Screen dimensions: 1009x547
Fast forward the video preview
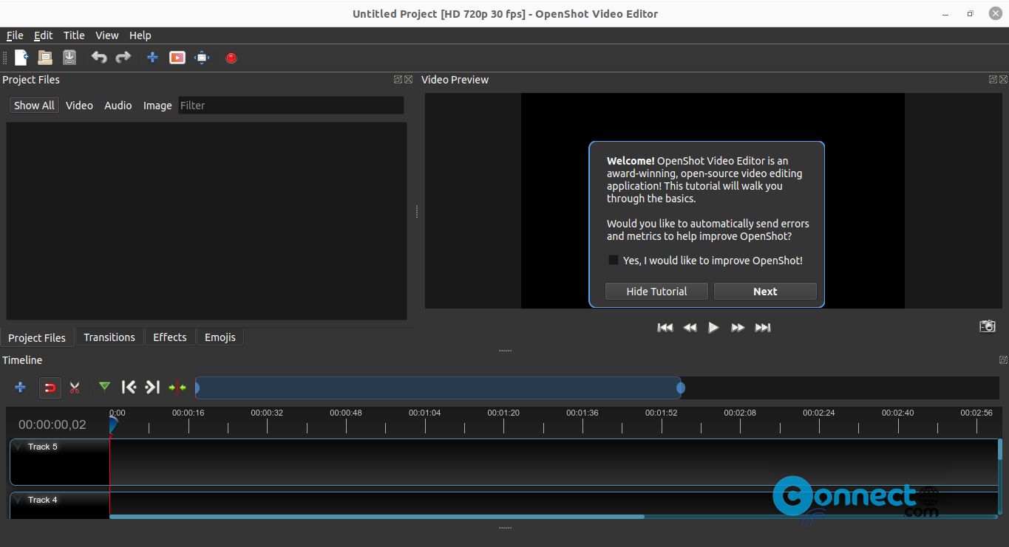(x=738, y=327)
